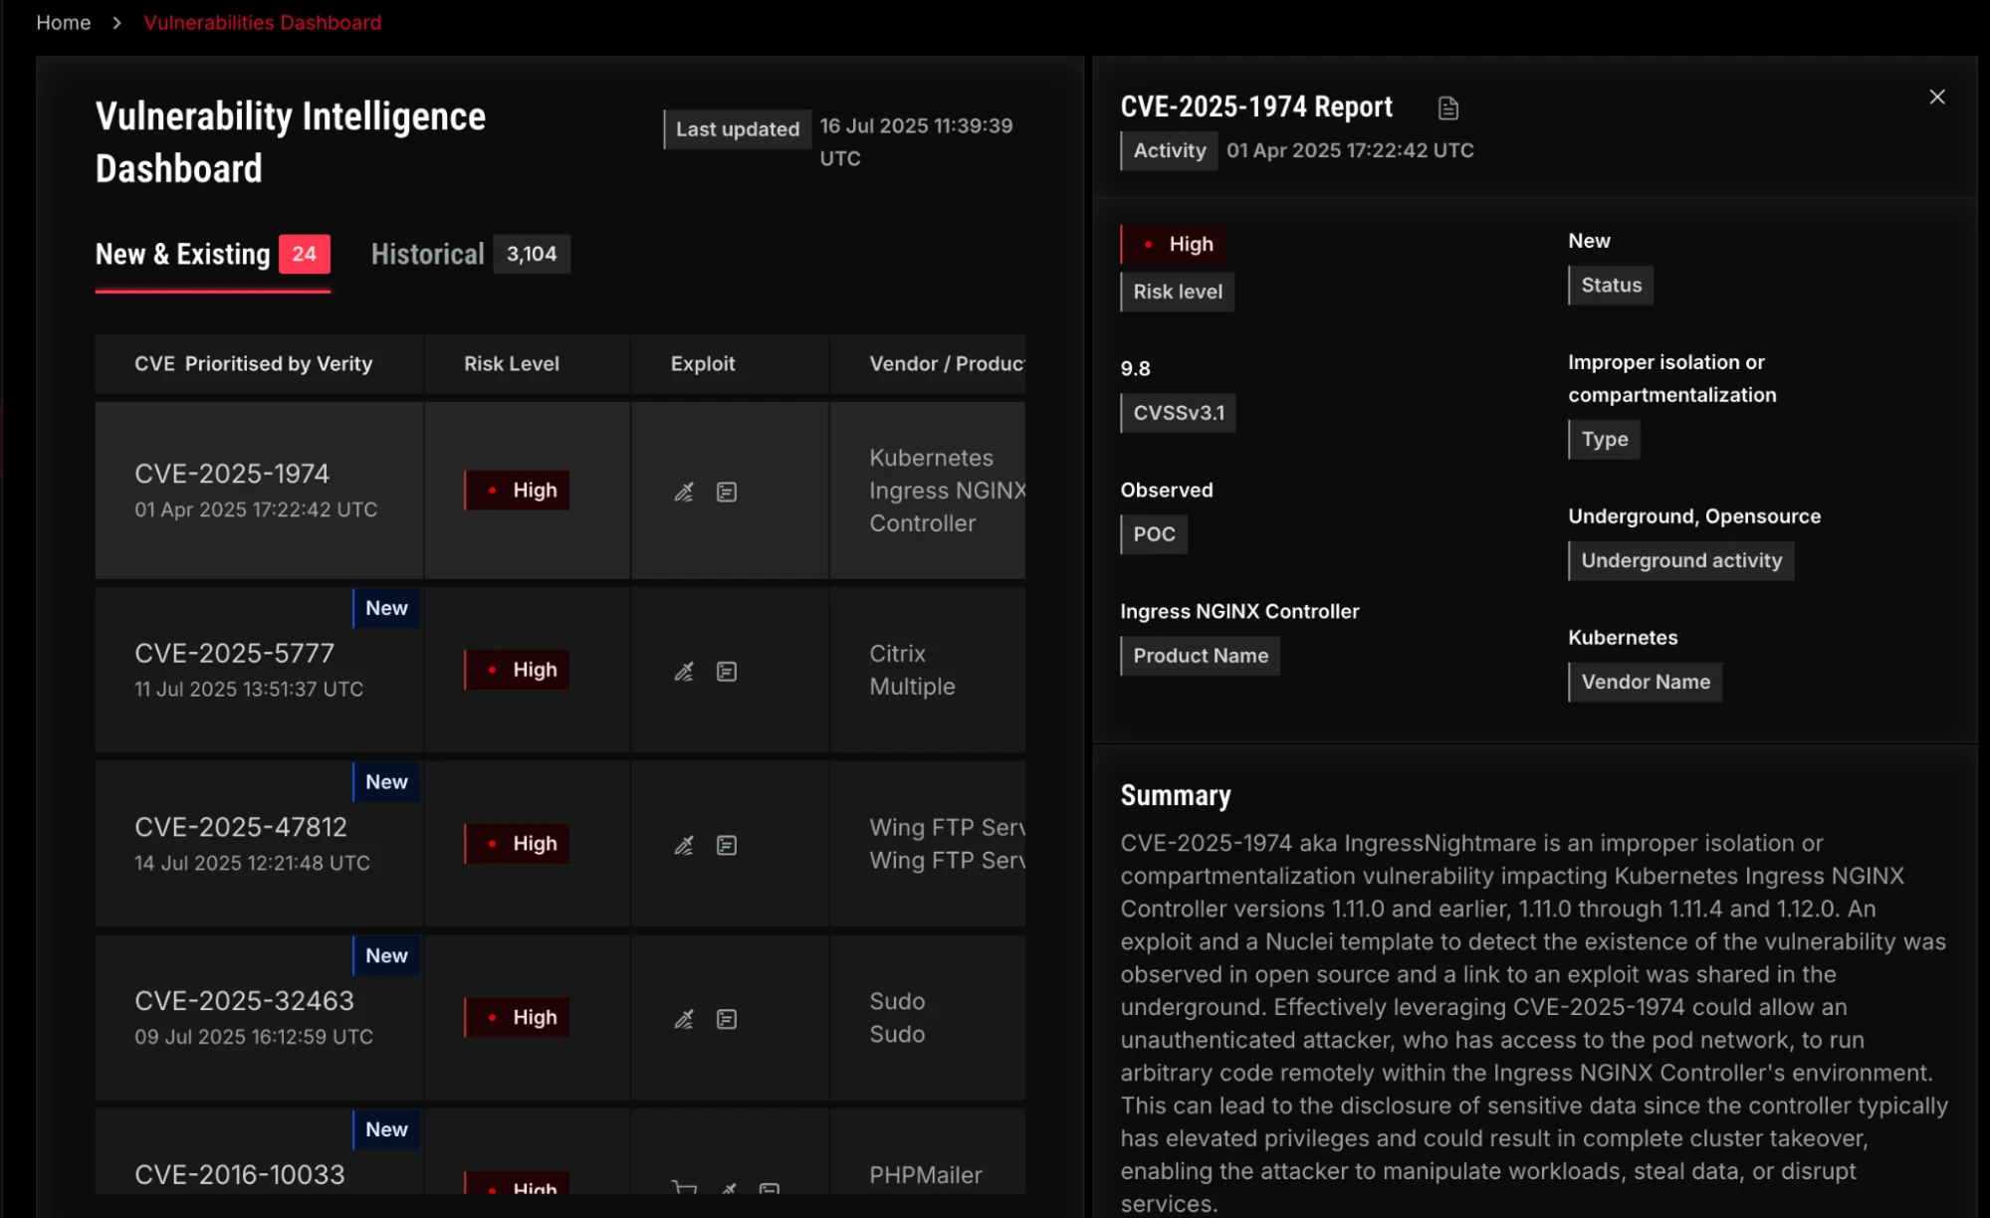Click the Status label in report panel
The image size is (1990, 1218).
pos(1612,285)
